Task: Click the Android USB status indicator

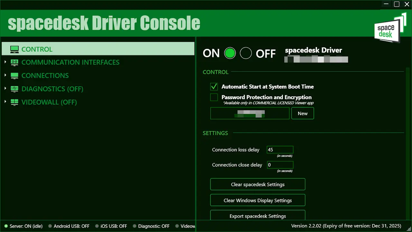Action: click(50, 226)
